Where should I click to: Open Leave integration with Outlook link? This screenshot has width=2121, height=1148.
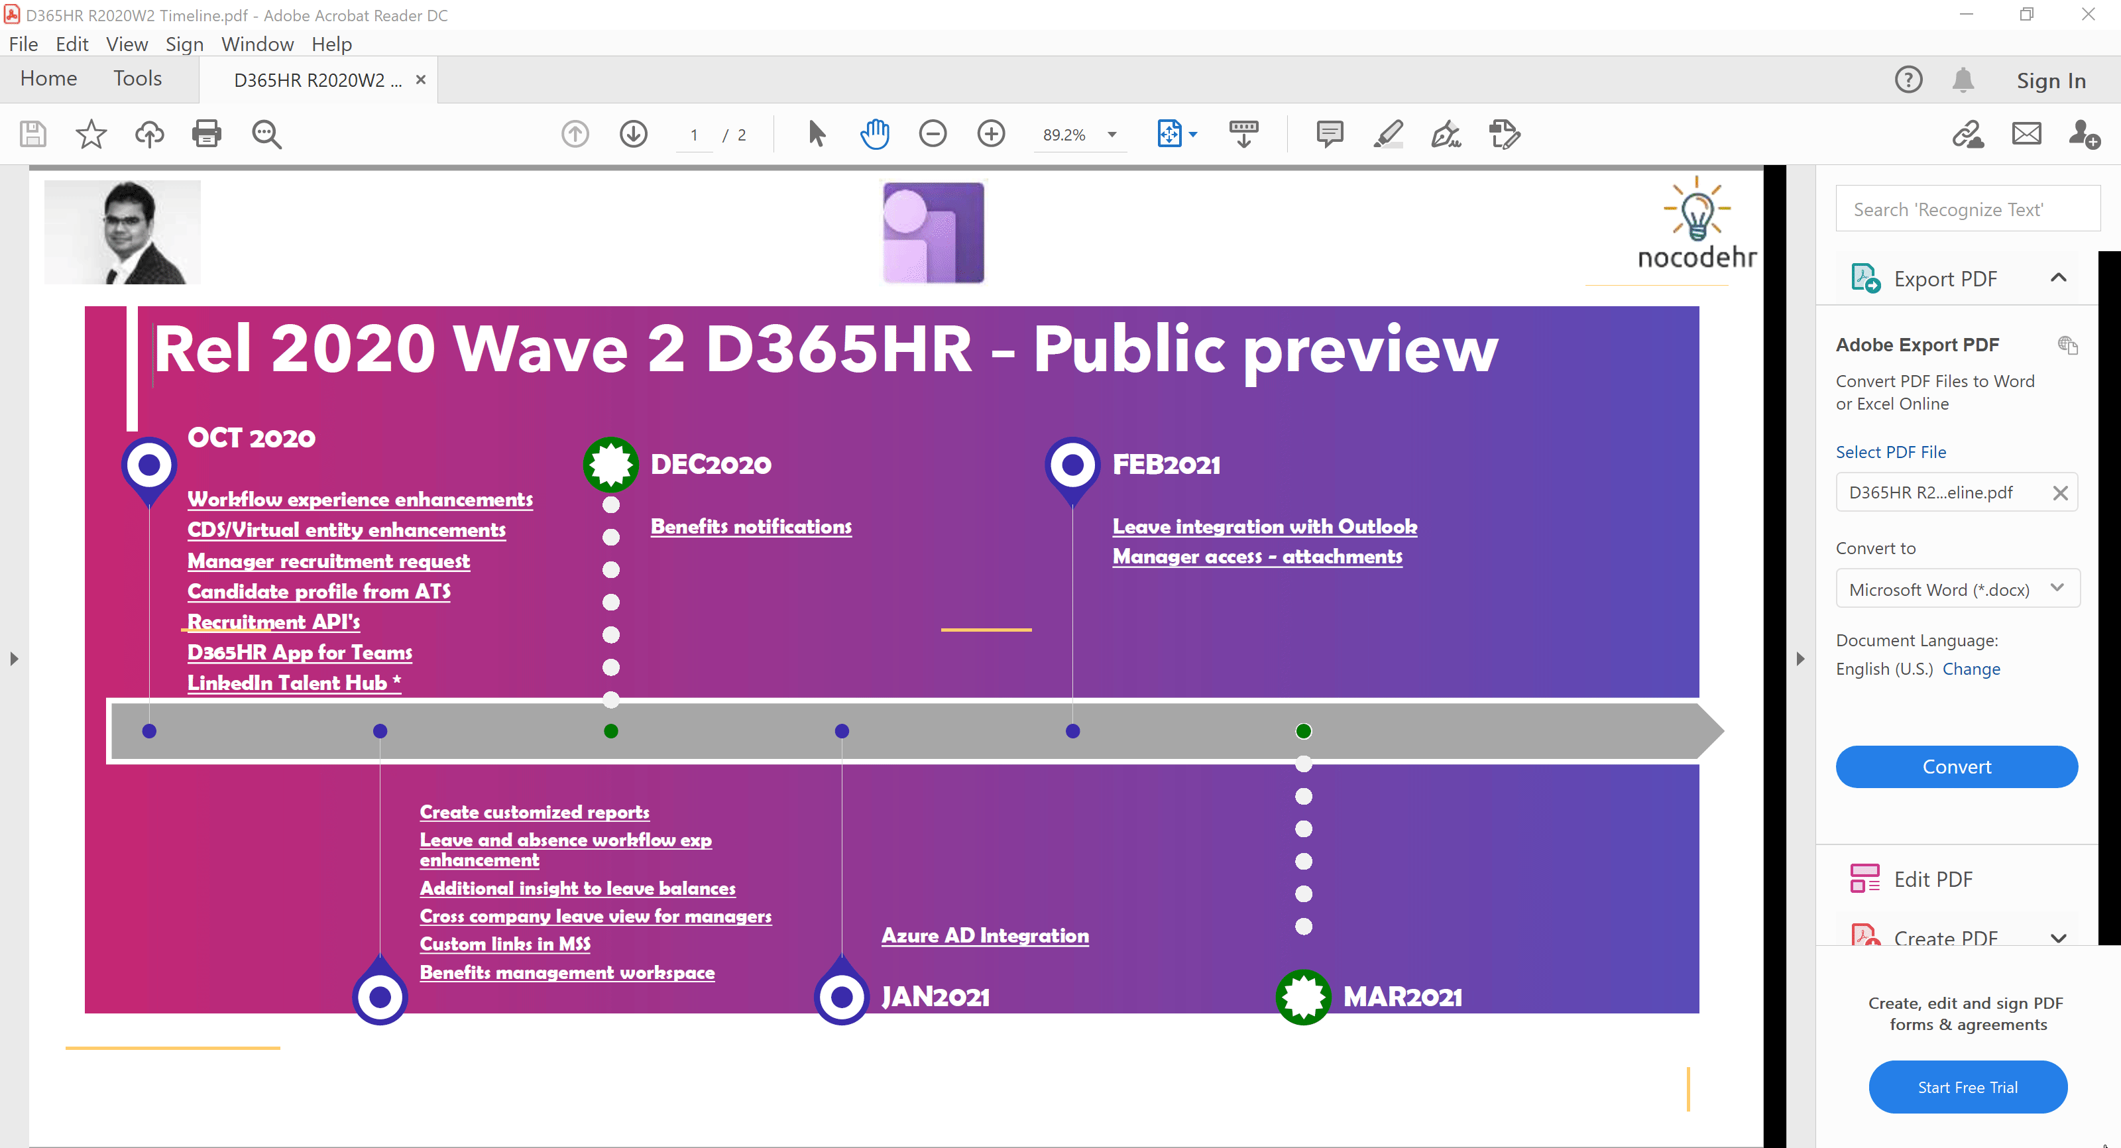click(1265, 526)
